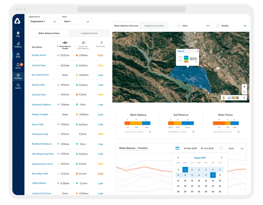Click the end date 10-Oct-2020 field
Image resolution: width=263 pixels, height=205 pixels.
coord(207,148)
